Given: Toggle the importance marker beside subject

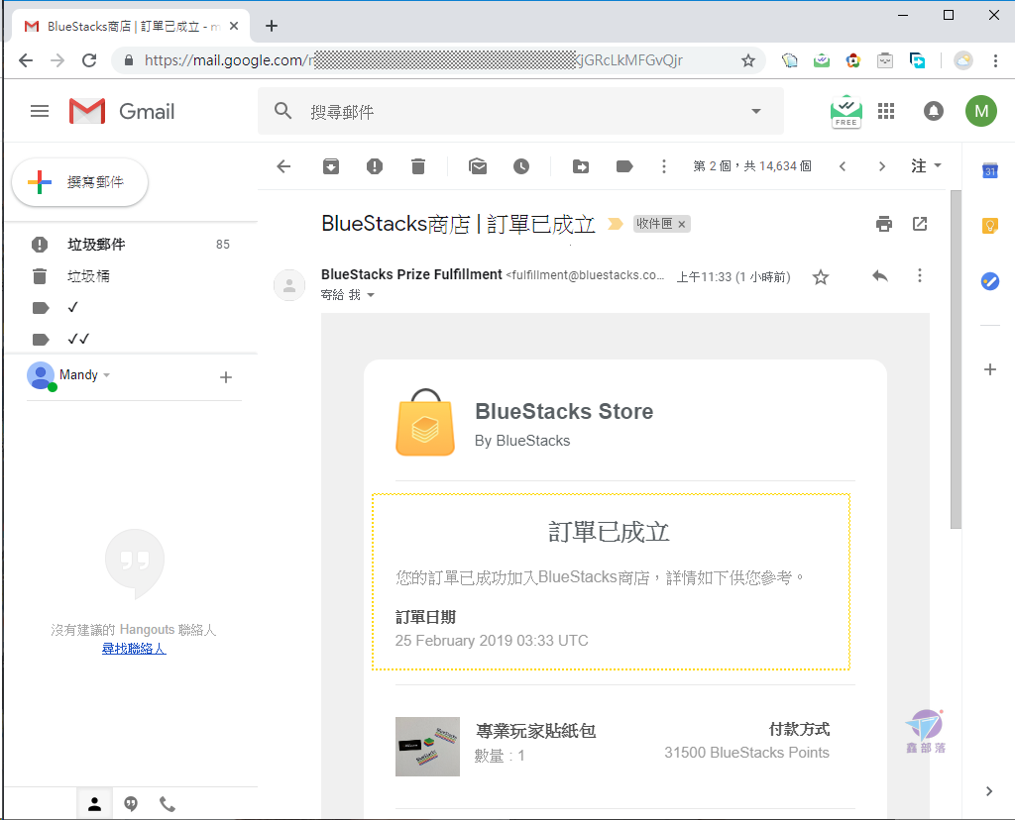Looking at the screenshot, I should [615, 224].
